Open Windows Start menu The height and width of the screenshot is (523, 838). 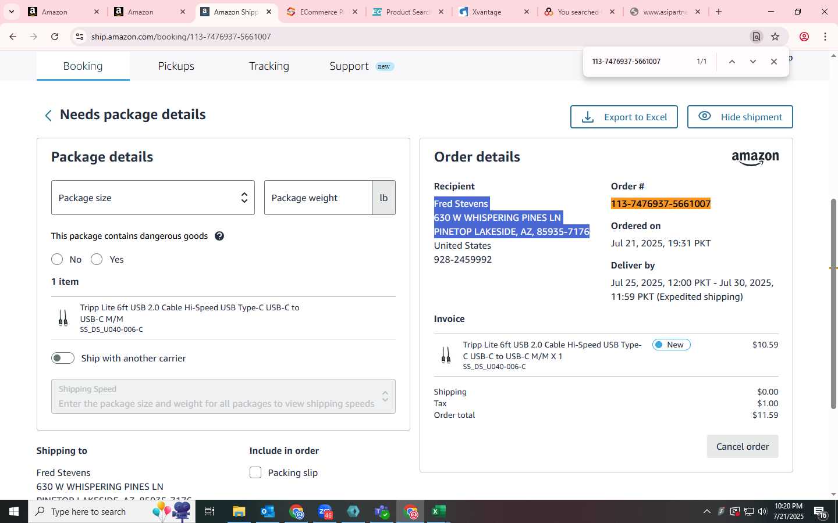click(x=14, y=511)
